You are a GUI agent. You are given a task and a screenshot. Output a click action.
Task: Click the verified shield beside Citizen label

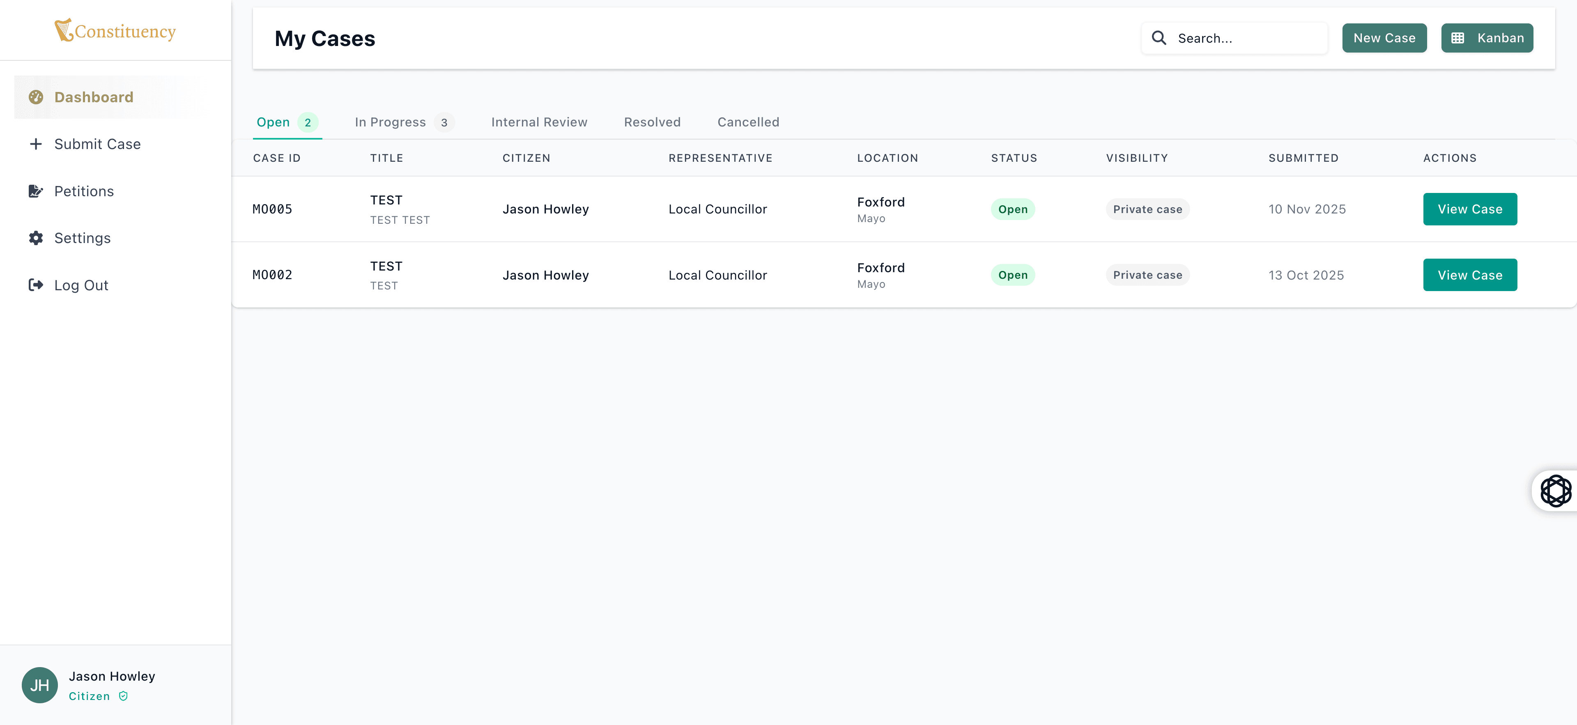point(122,695)
